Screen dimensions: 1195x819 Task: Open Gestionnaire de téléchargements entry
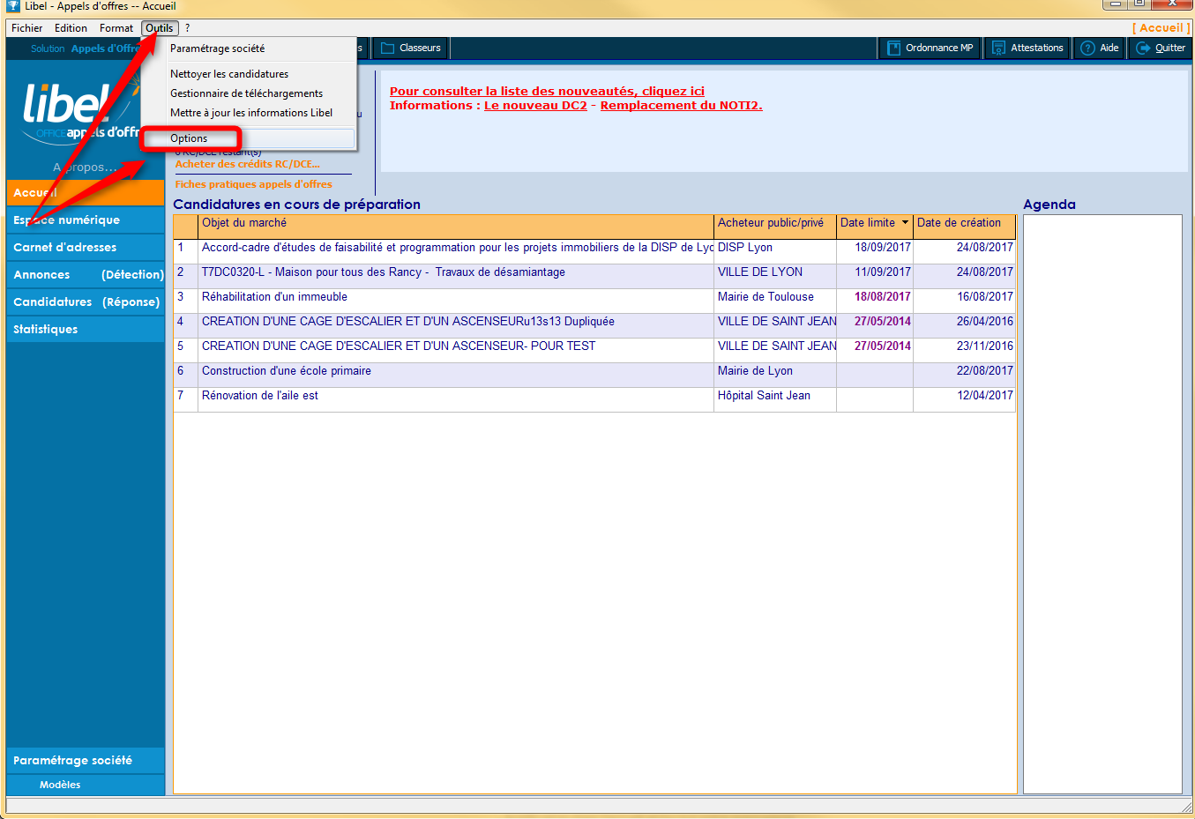pyautogui.click(x=249, y=93)
